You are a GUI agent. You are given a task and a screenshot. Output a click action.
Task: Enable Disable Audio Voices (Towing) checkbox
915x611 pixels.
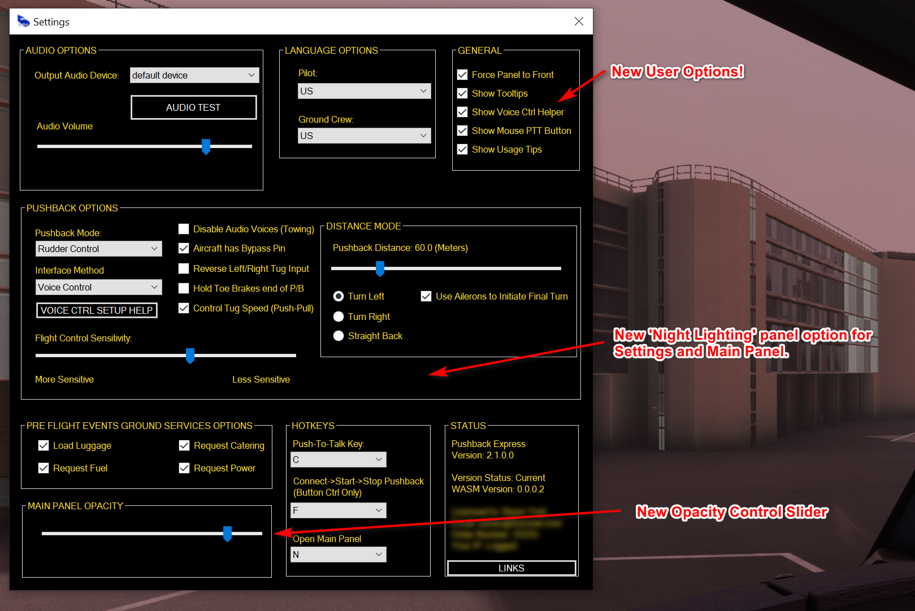pyautogui.click(x=184, y=229)
